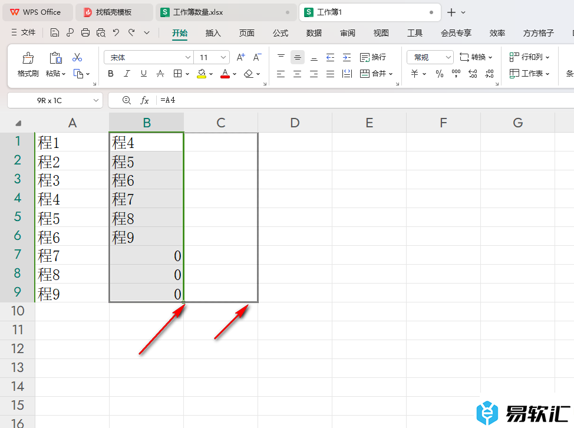Open Rows and Columns (行和列) dropdown
Viewport: 574px width, 428px height.
point(529,57)
